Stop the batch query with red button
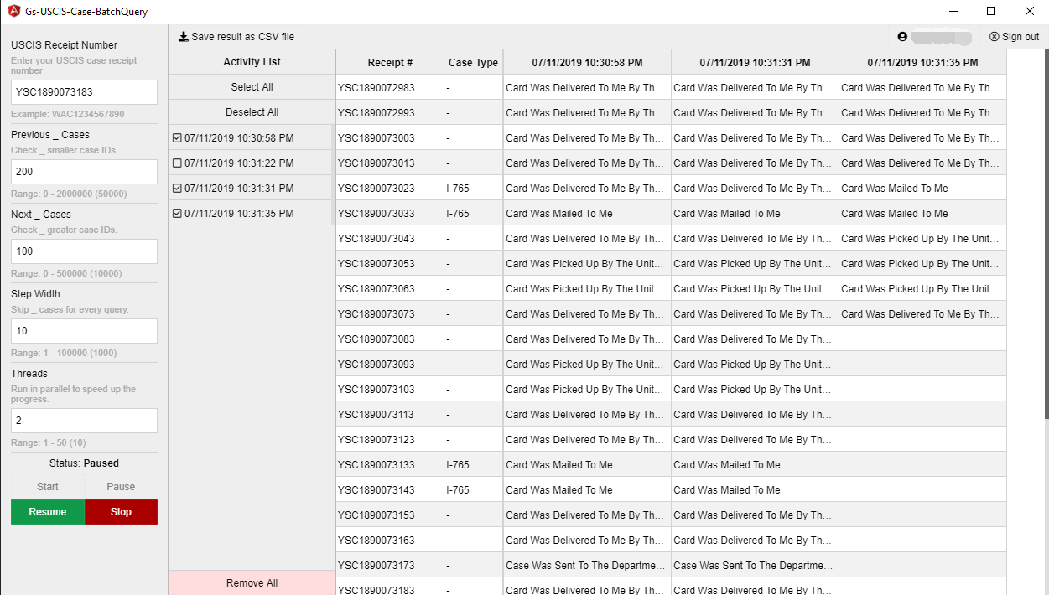The width and height of the screenshot is (1049, 595). (x=121, y=512)
